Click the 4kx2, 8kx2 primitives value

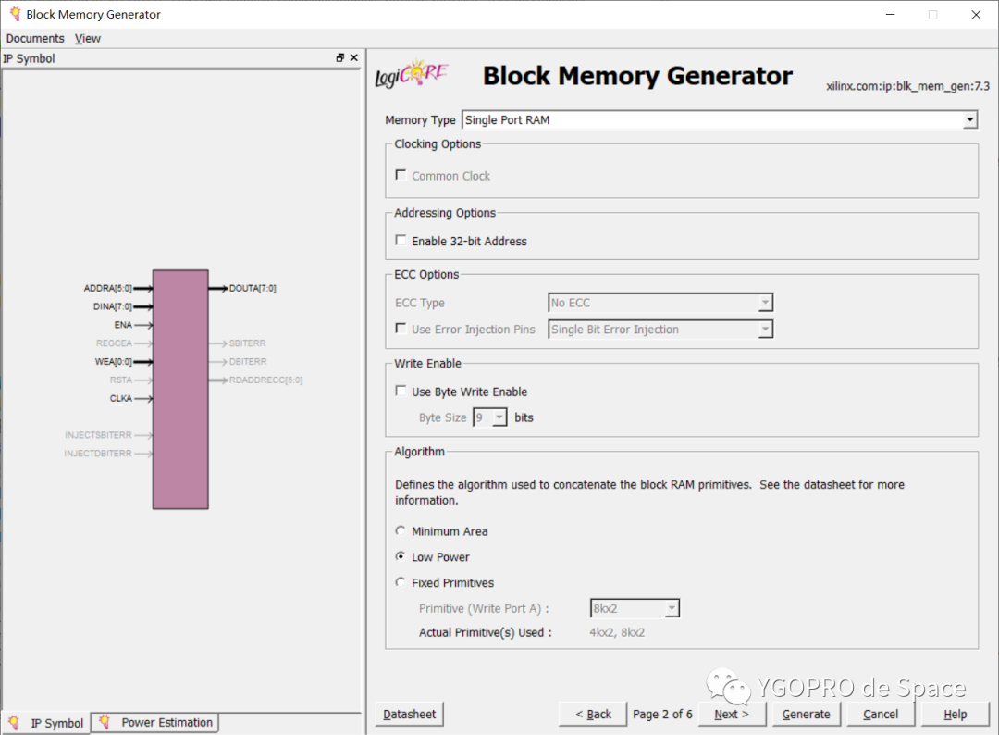click(617, 632)
